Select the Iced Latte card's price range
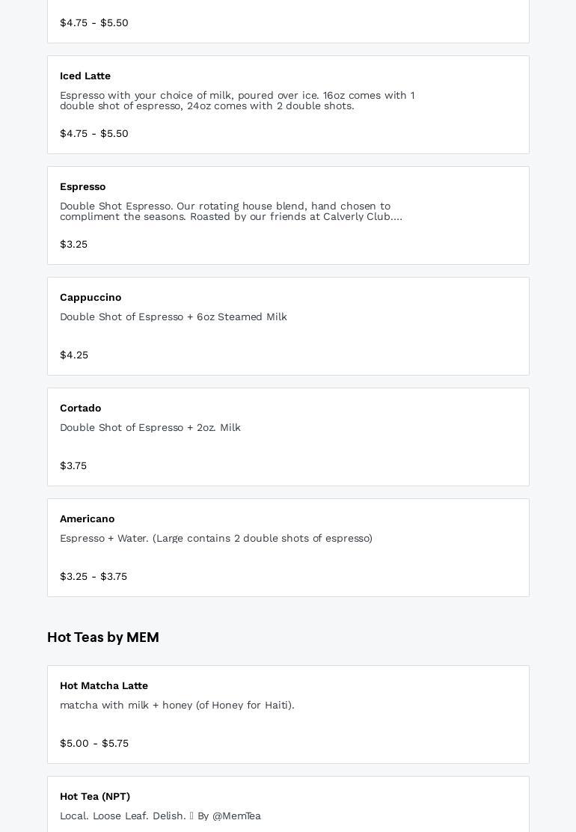Image resolution: width=576 pixels, height=832 pixels. [94, 133]
